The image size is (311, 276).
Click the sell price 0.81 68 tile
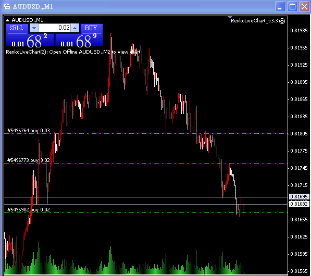(x=30, y=40)
